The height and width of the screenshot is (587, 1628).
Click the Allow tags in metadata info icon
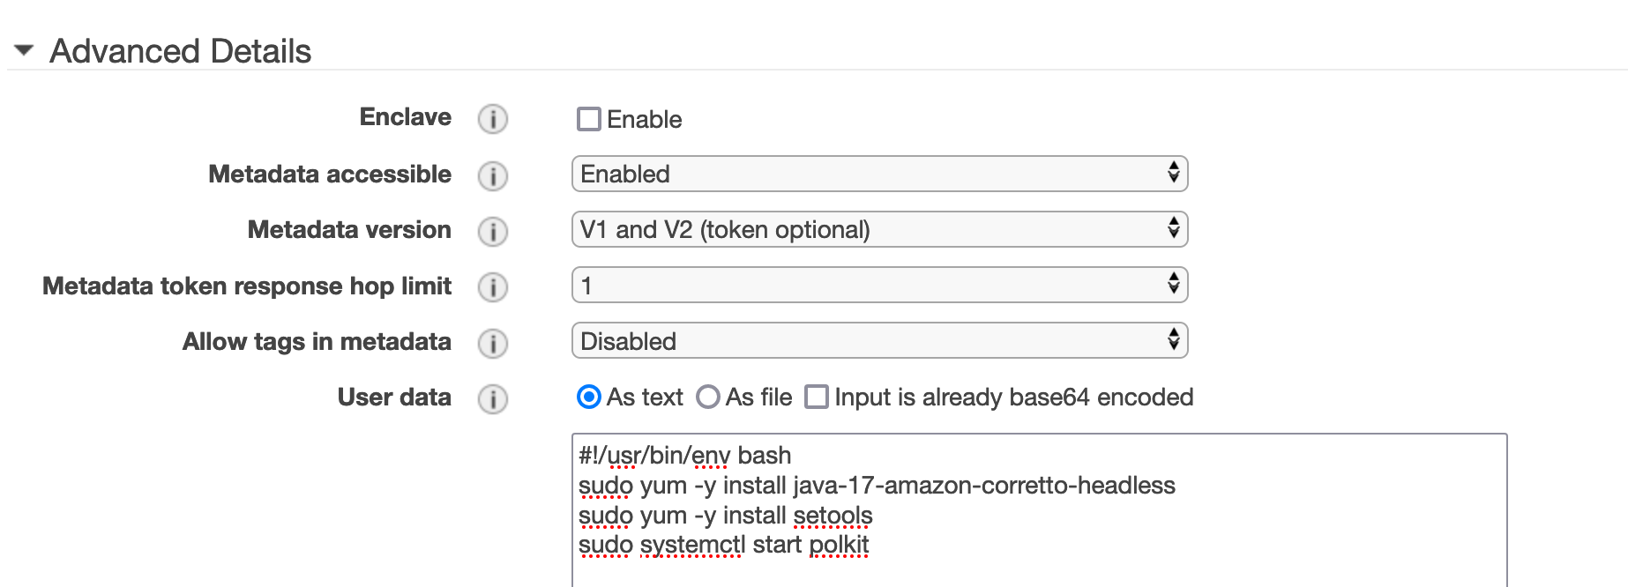coord(493,343)
